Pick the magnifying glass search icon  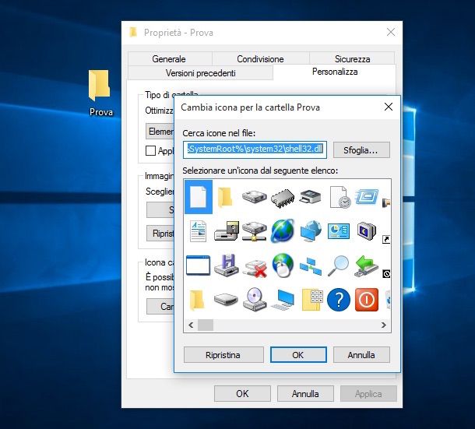point(339,265)
